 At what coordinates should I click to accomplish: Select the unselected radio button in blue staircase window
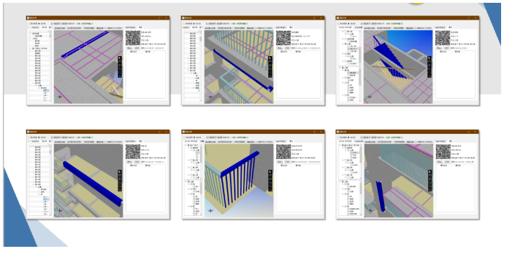(339, 24)
